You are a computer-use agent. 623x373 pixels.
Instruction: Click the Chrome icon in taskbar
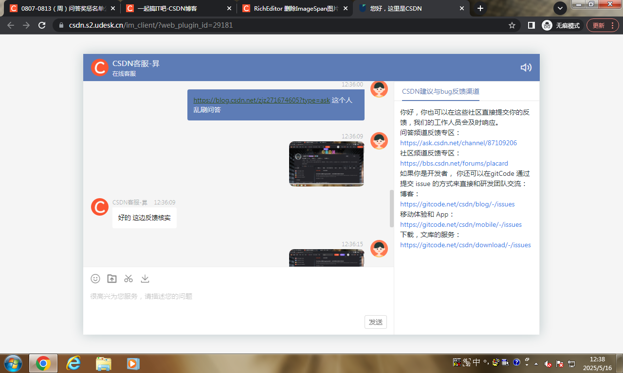43,363
